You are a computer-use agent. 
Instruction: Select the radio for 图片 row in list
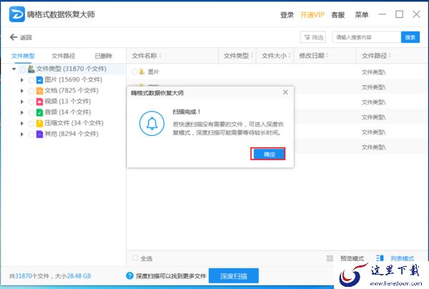[134, 72]
